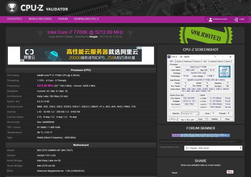The image size is (251, 177).
Task: Click the Tools button in CPU-Z screenshot
Action: [200, 119]
